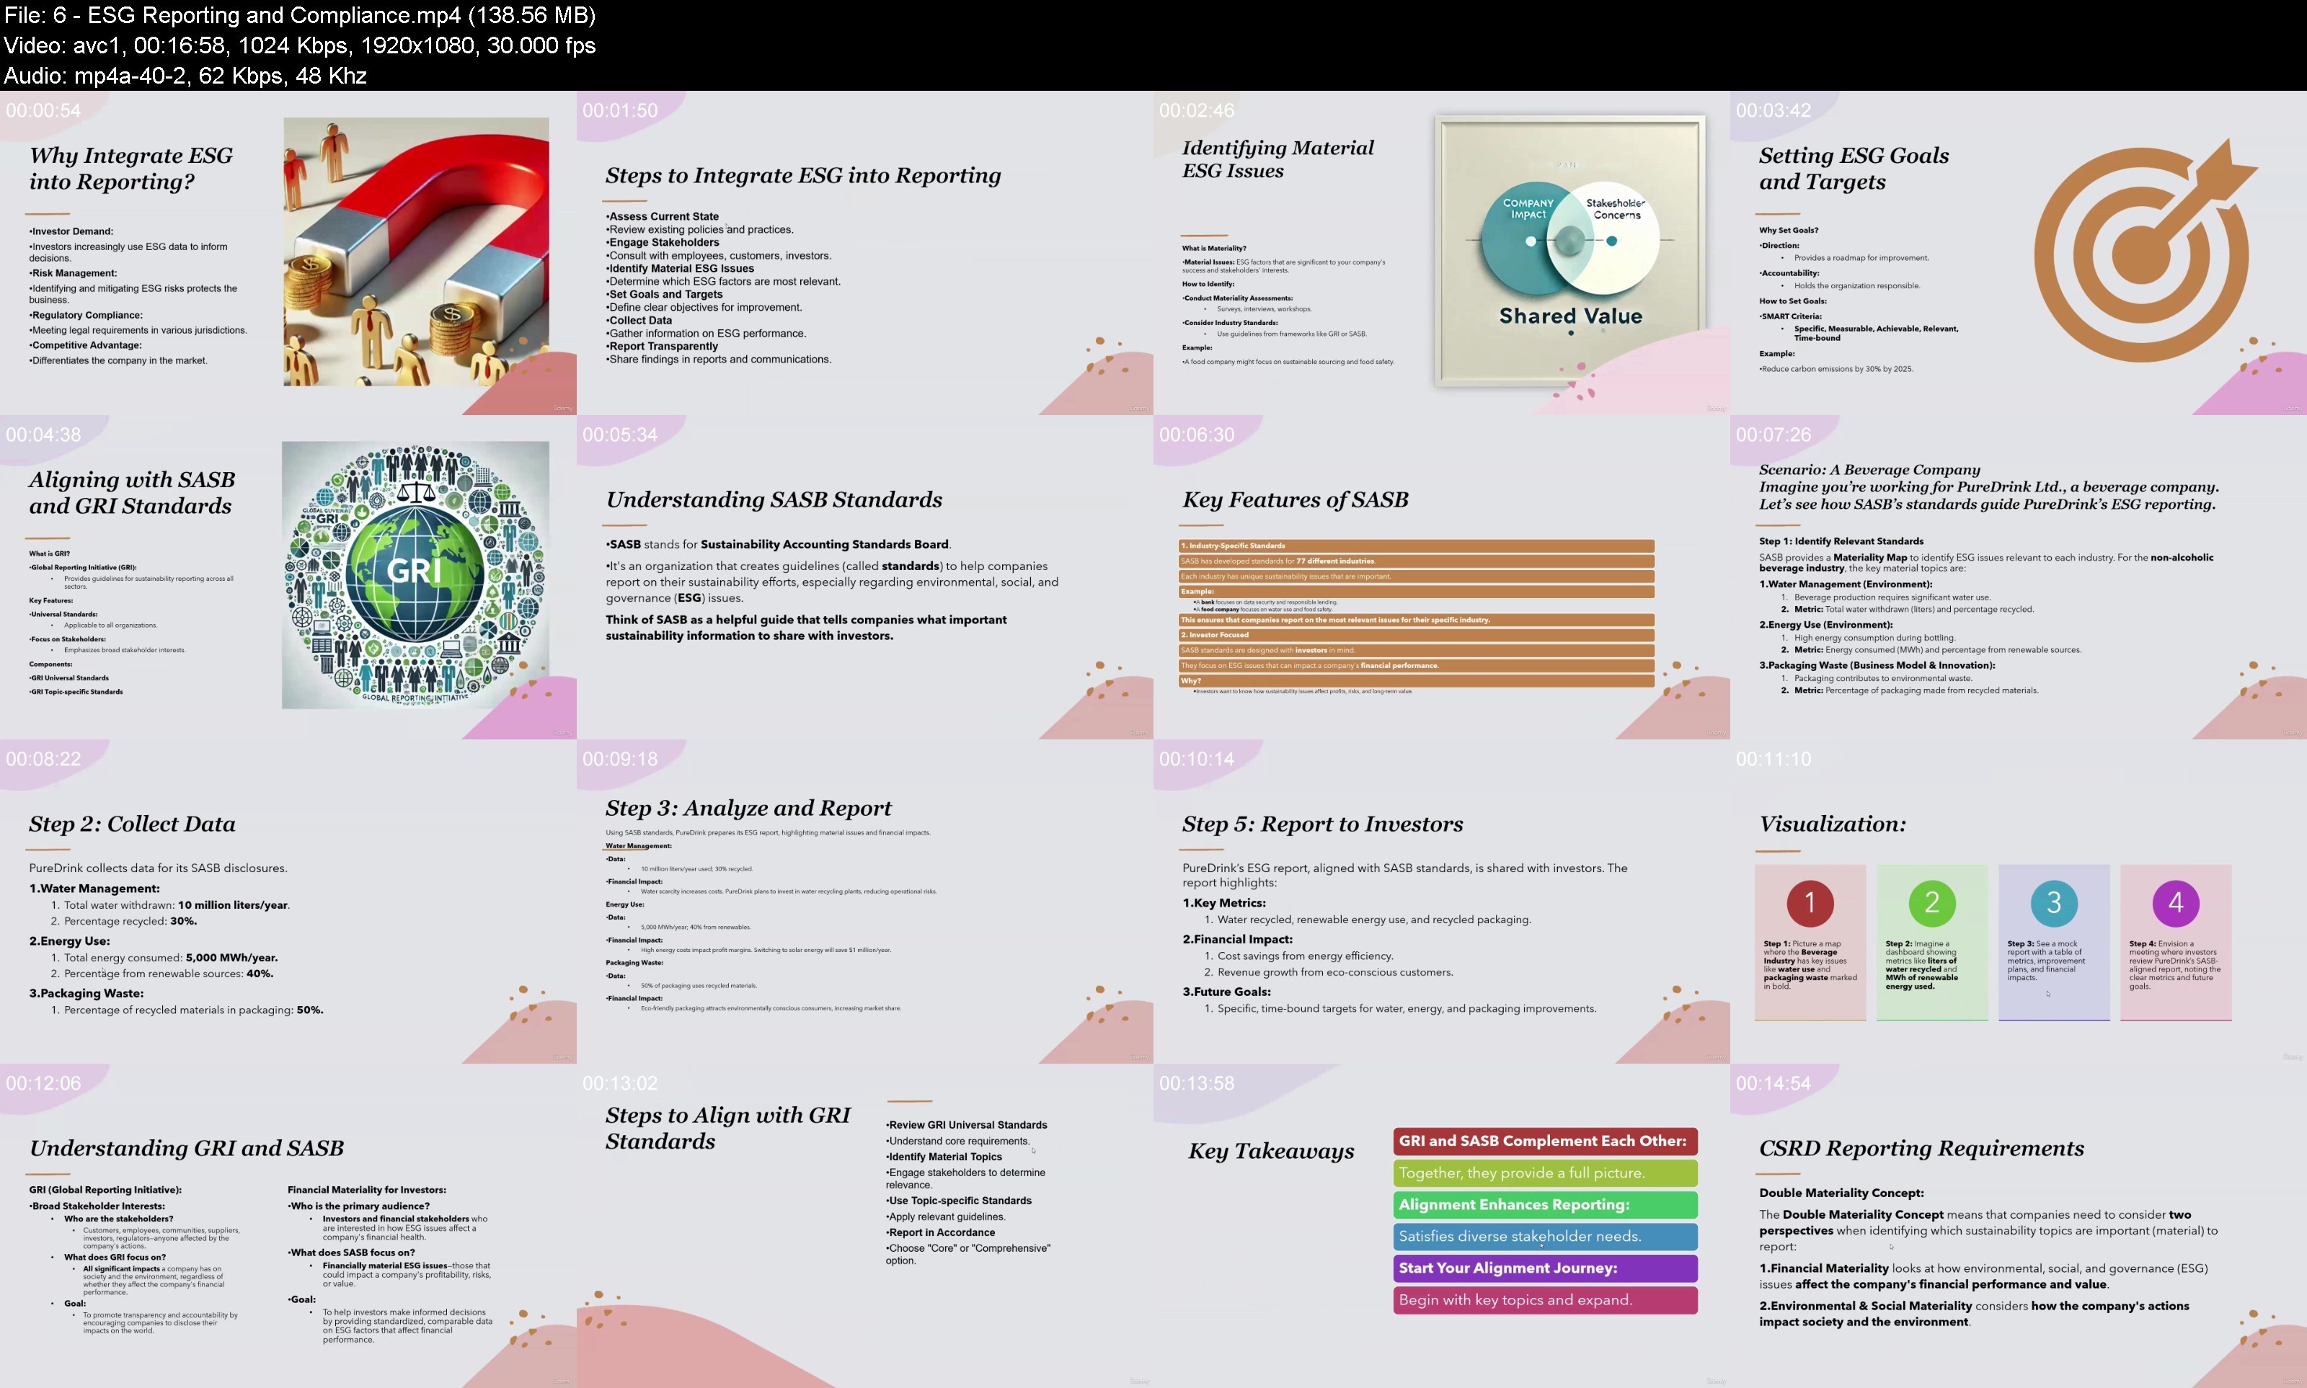
Task: Click the red circle numbered 1 in Visualization
Action: [1810, 902]
